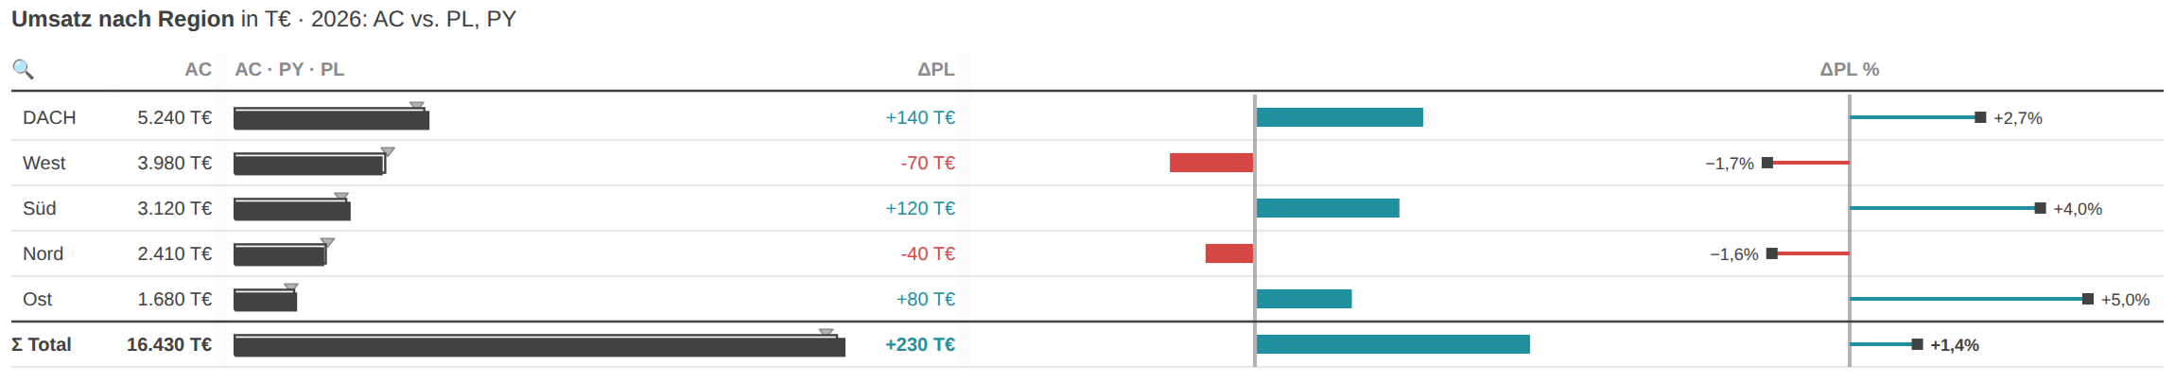Sort by the ΔPL column header
This screenshot has width=2175, height=383.
(x=936, y=69)
